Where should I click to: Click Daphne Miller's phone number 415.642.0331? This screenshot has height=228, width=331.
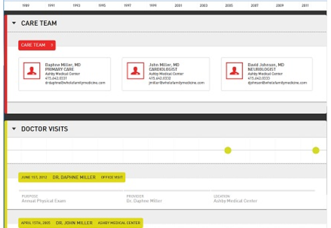coord(56,79)
